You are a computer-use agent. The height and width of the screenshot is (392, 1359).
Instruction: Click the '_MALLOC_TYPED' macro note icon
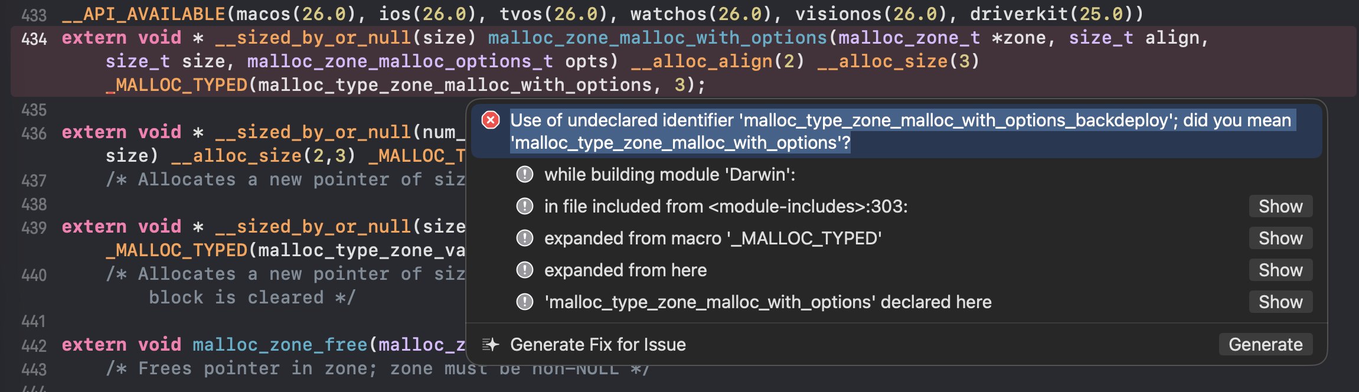524,239
